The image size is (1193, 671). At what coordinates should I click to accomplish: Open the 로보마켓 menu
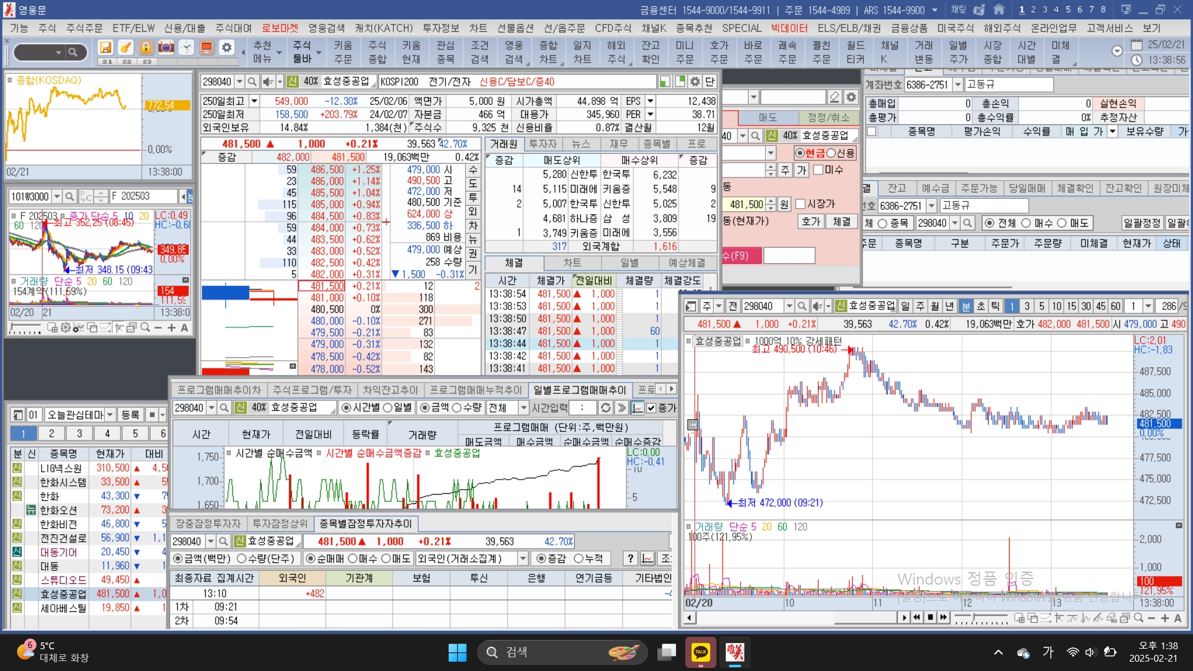pyautogui.click(x=279, y=28)
